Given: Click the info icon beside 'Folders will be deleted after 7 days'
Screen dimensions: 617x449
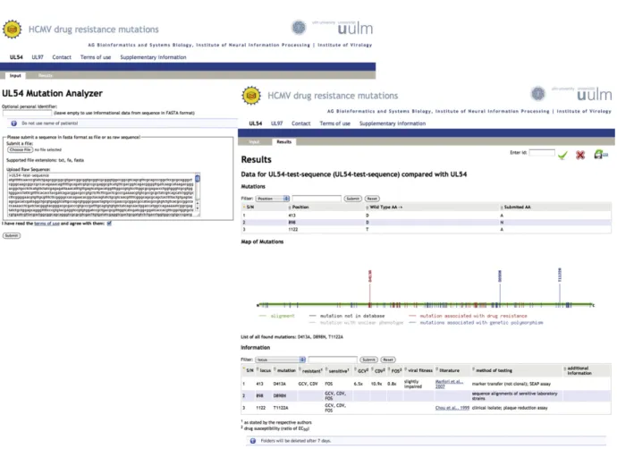Looking at the screenshot, I should click(x=253, y=441).
